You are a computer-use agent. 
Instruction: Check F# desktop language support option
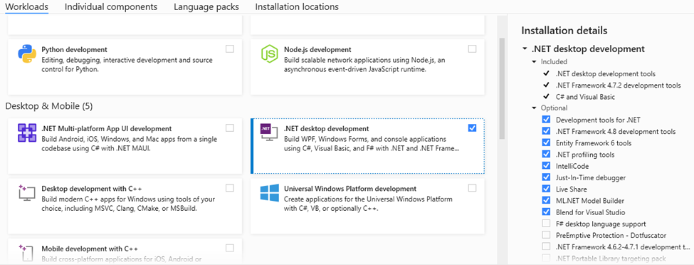546,224
